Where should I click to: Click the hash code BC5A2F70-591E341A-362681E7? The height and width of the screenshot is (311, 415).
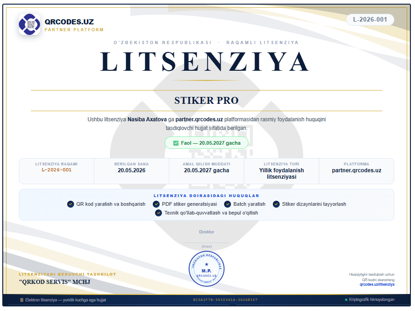[225, 300]
